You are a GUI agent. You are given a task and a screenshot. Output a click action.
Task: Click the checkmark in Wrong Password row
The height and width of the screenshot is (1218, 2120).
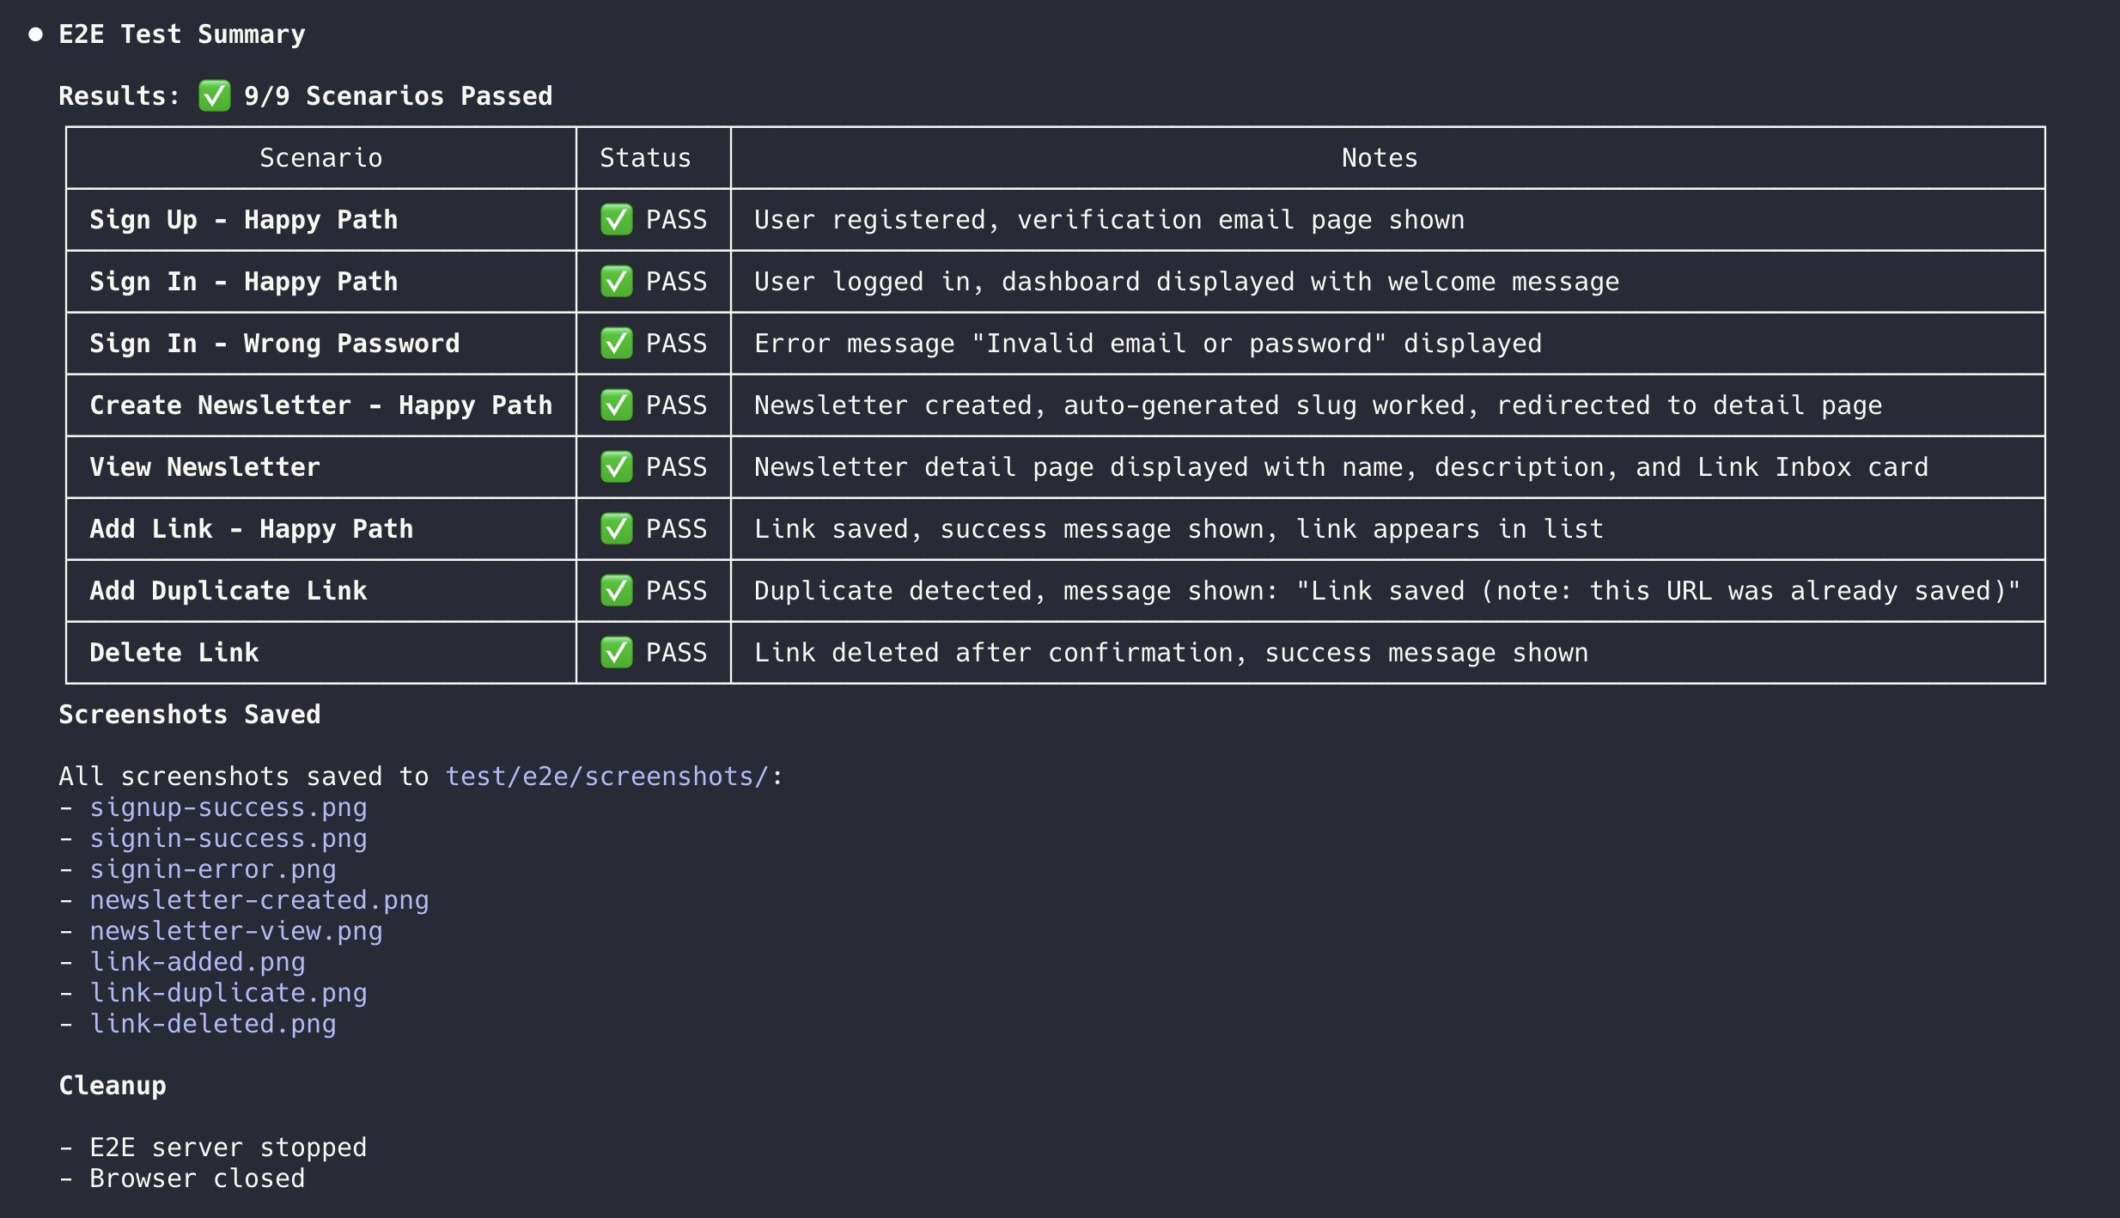[x=616, y=344]
